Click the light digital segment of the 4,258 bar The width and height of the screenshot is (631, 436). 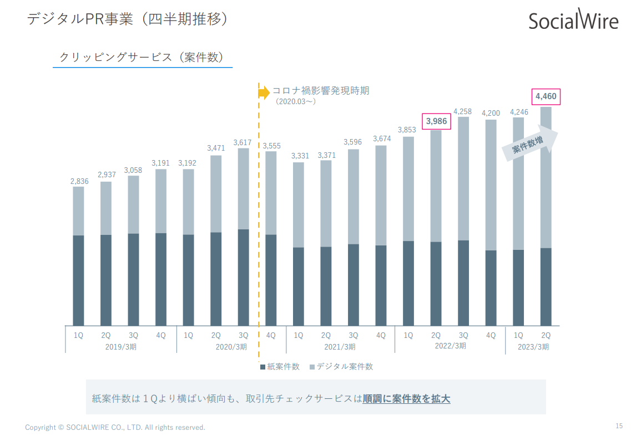pos(463,178)
